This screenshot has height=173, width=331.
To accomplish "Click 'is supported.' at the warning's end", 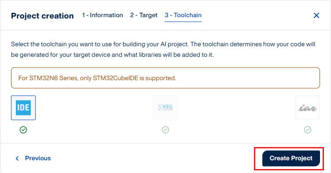I will (158, 78).
